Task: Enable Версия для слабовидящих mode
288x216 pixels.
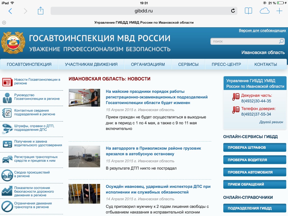Action: tap(262, 30)
